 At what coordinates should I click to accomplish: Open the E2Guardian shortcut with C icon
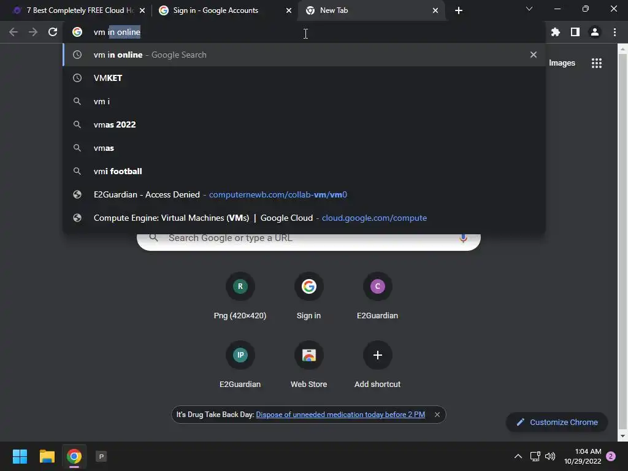377,296
